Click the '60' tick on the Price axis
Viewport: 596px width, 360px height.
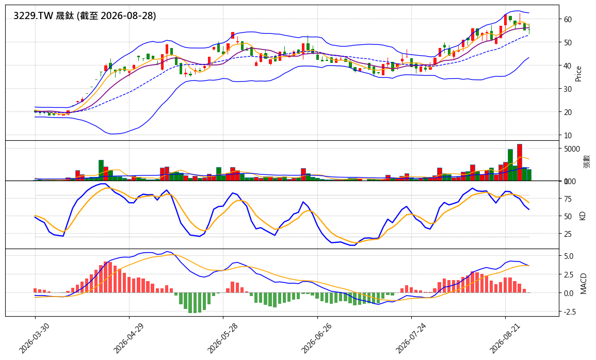pos(568,20)
